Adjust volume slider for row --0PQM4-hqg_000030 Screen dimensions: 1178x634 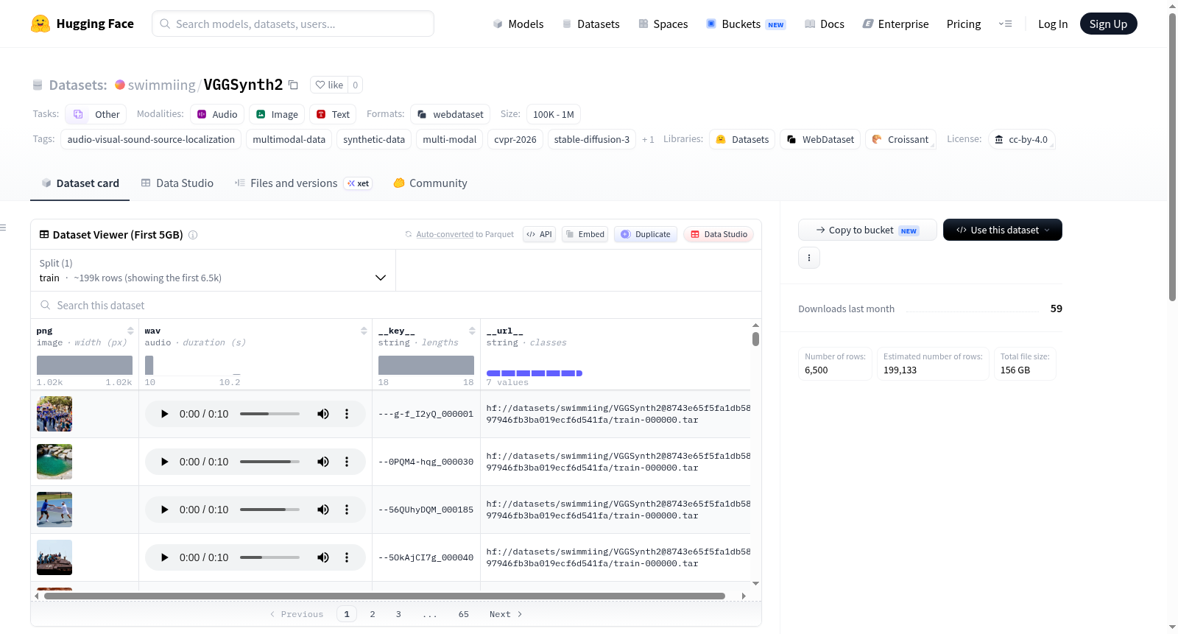click(269, 462)
